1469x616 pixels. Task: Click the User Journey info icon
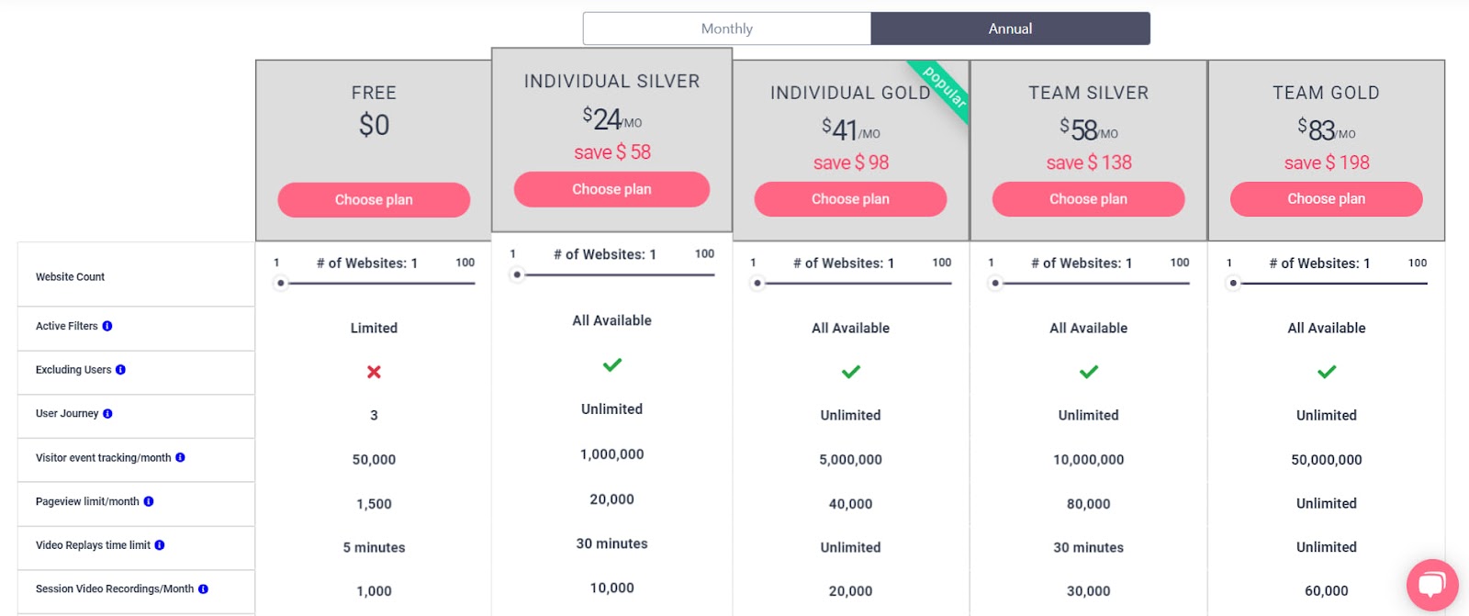pyautogui.click(x=107, y=414)
